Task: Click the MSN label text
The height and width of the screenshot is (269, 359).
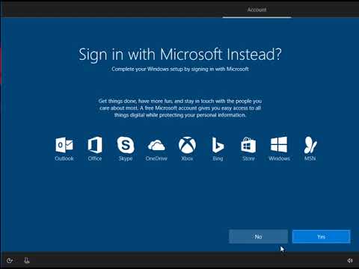Action: pyautogui.click(x=310, y=158)
